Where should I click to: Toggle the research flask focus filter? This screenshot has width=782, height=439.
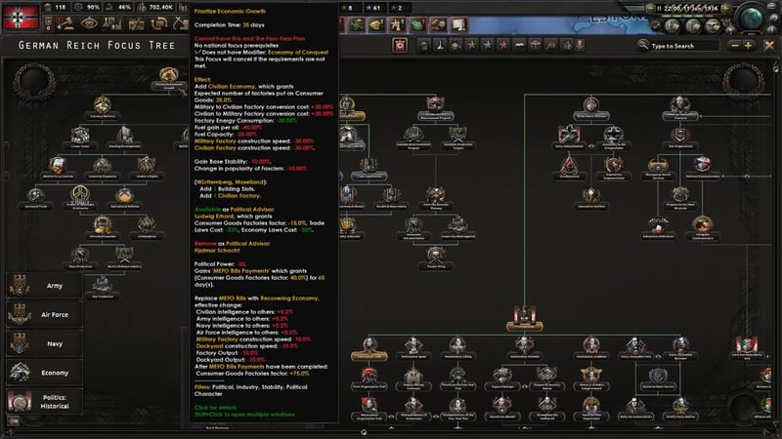pos(440,45)
